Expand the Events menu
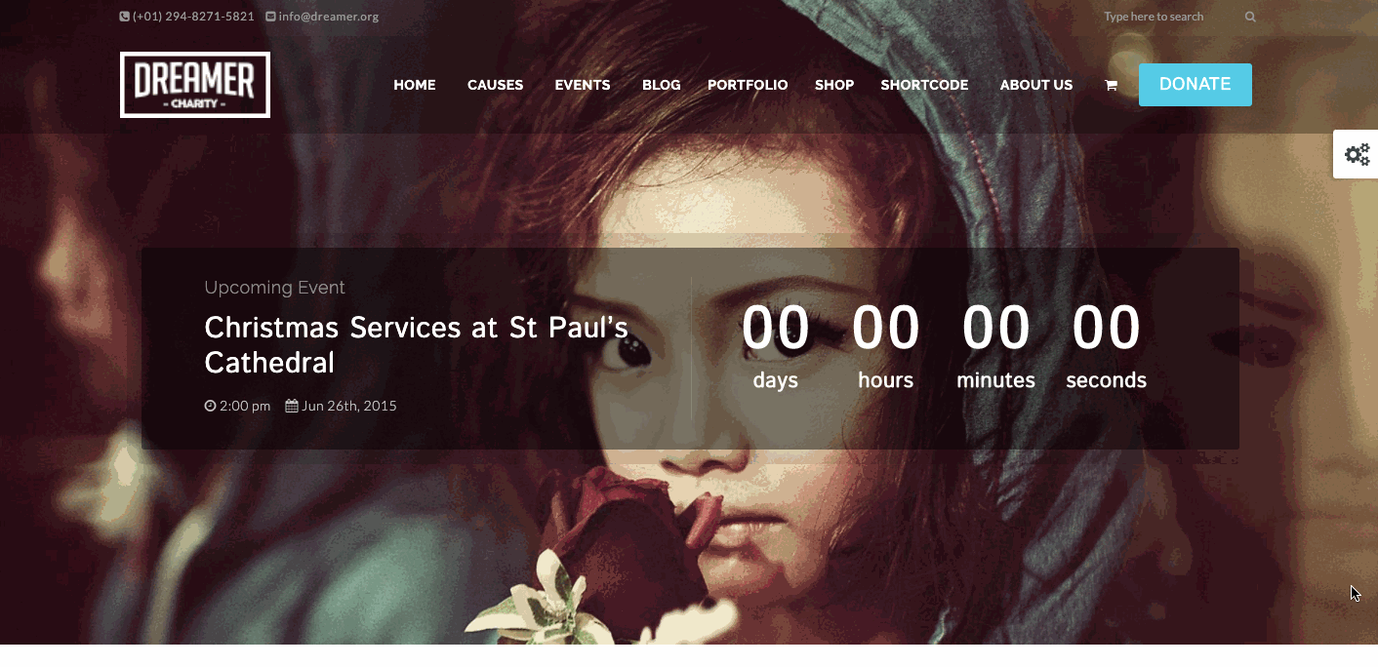1378x667 pixels. click(x=583, y=85)
